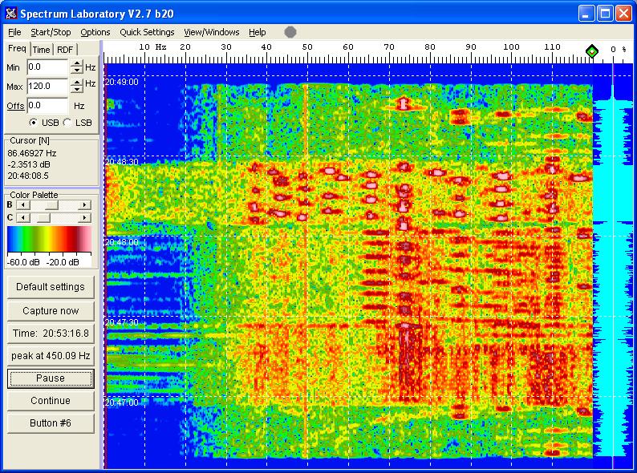Switch to the Time tab
637x473 pixels.
click(x=42, y=50)
